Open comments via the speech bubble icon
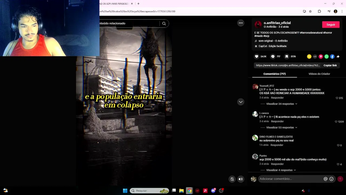346x195 pixels. pyautogui.click(x=273, y=57)
